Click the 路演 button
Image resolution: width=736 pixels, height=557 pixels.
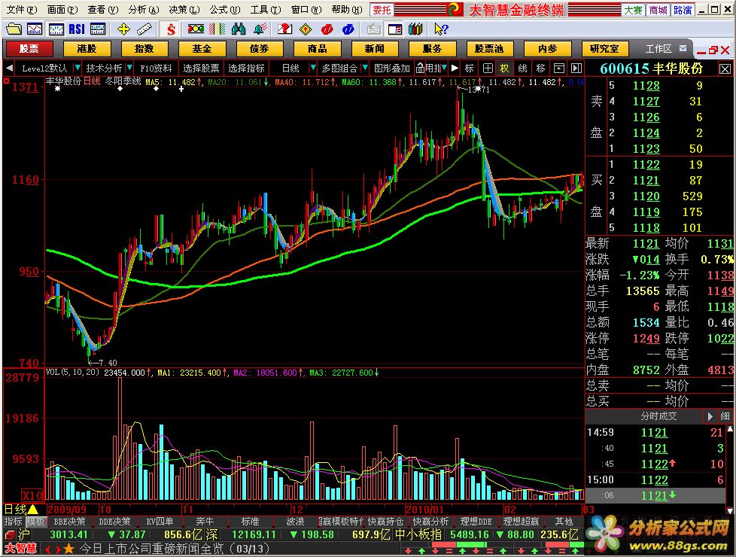[x=682, y=9]
